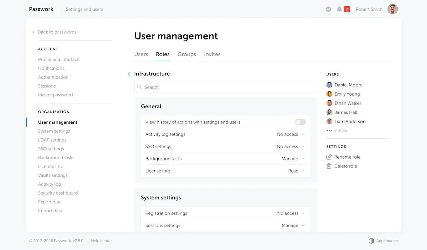
Task: Click the role permissions Search field
Action: 226,87
